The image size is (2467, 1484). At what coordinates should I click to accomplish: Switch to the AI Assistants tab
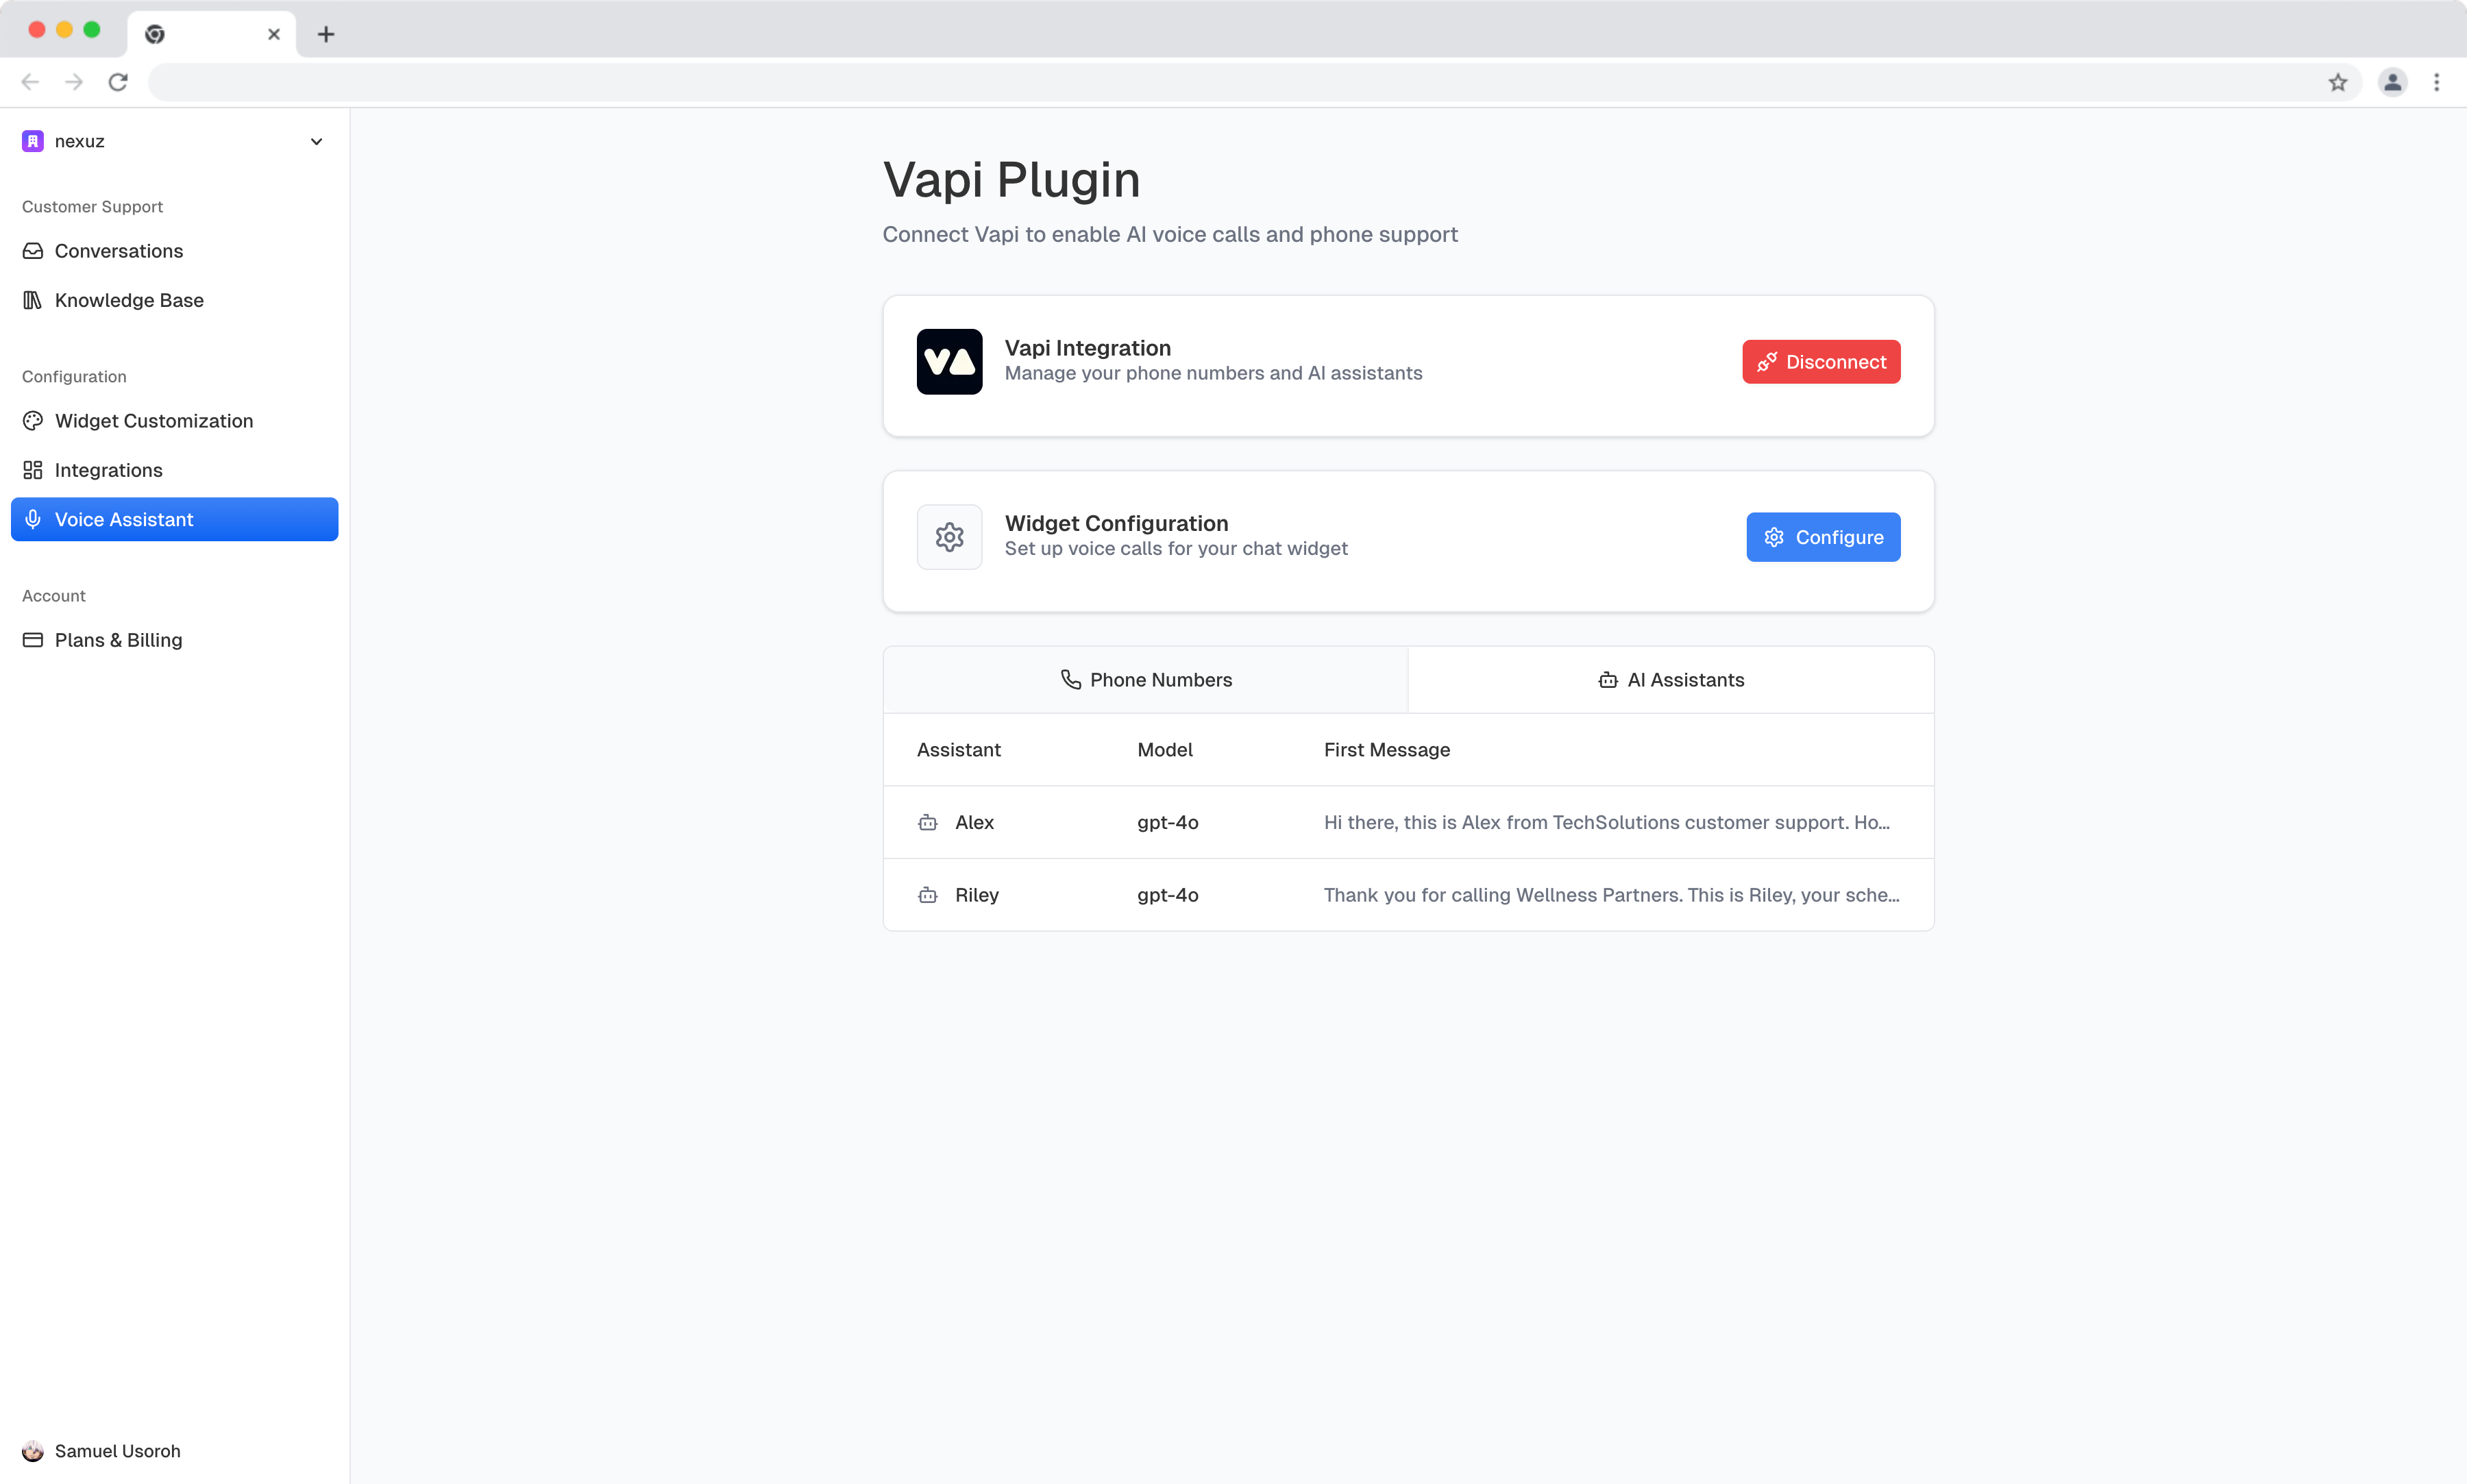[x=1670, y=679]
